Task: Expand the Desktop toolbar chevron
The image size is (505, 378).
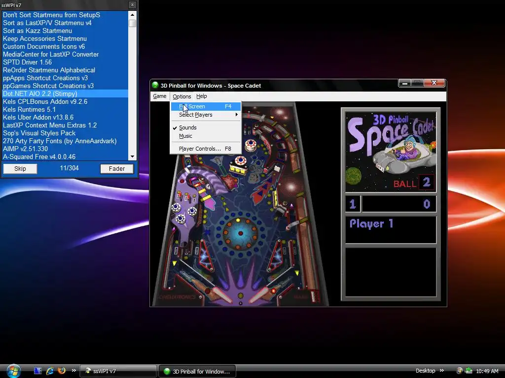Action: pos(442,371)
